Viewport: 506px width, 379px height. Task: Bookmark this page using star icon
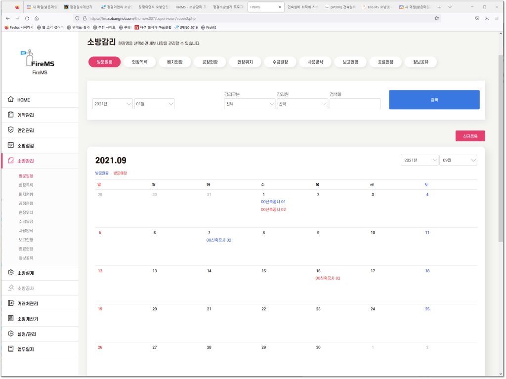pos(437,18)
